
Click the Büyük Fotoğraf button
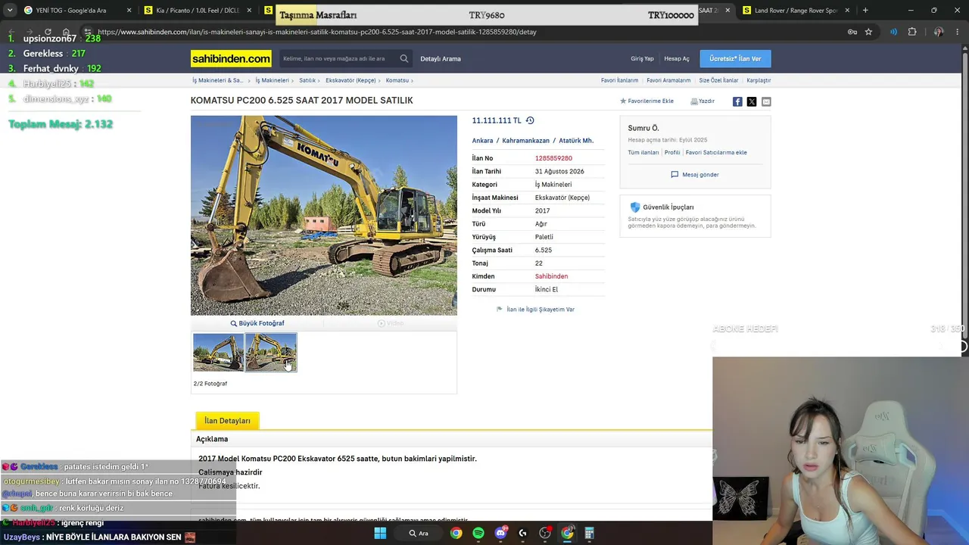[x=257, y=323]
